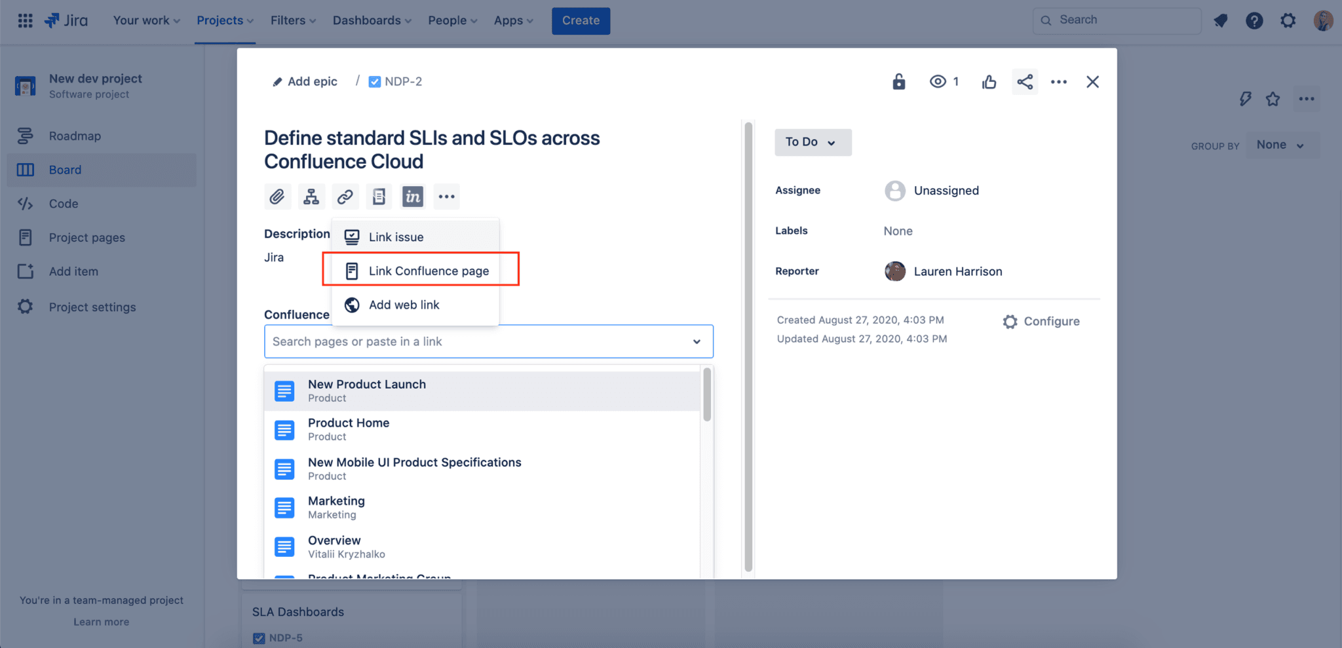Image resolution: width=1342 pixels, height=648 pixels.
Task: Open the Confluence pages search dropdown arrow
Action: point(696,341)
